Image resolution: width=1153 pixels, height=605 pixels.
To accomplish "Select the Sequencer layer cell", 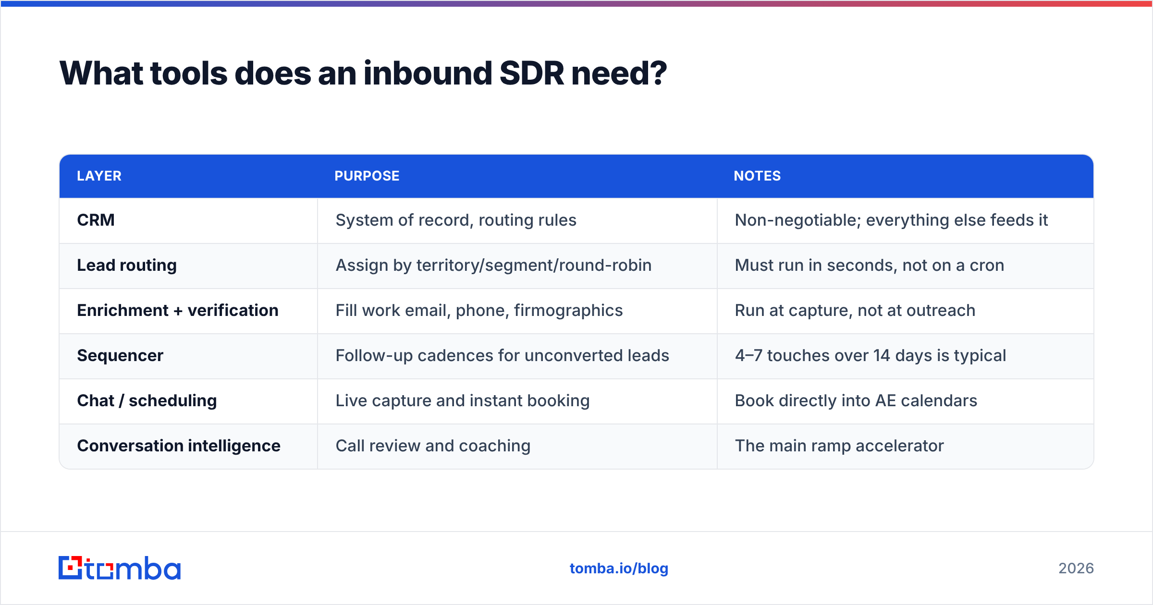I will 188,356.
